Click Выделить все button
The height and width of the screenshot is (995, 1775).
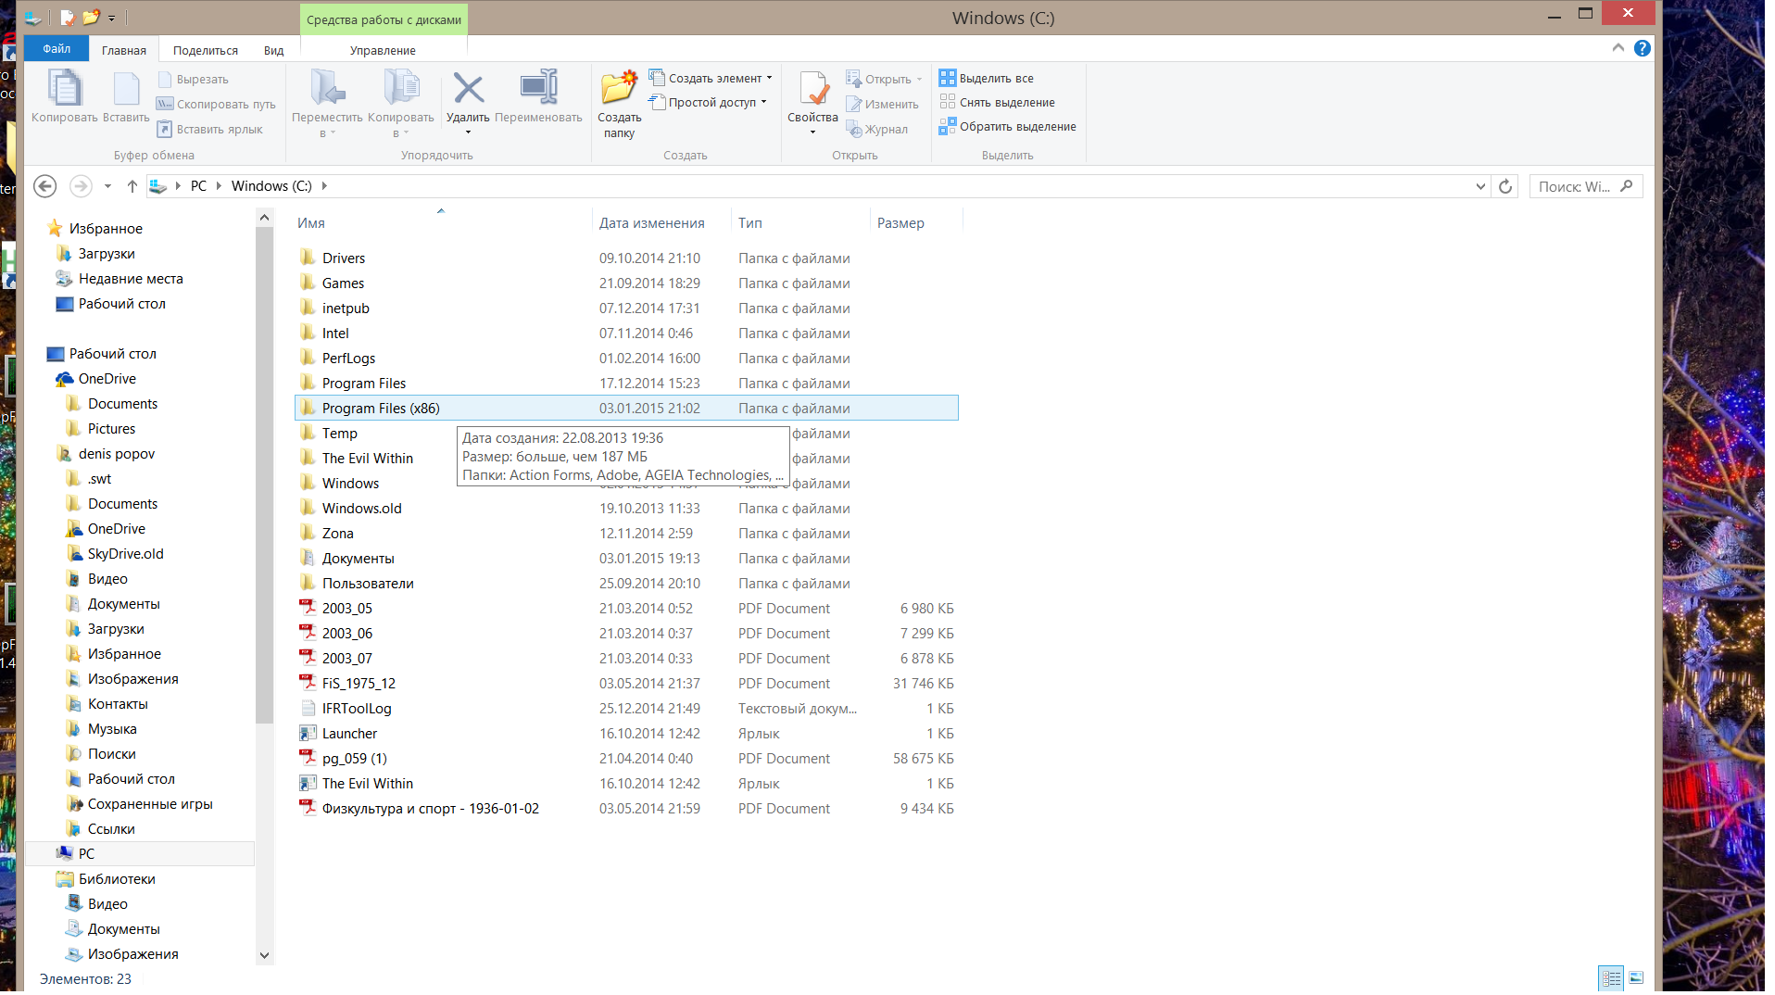988,79
